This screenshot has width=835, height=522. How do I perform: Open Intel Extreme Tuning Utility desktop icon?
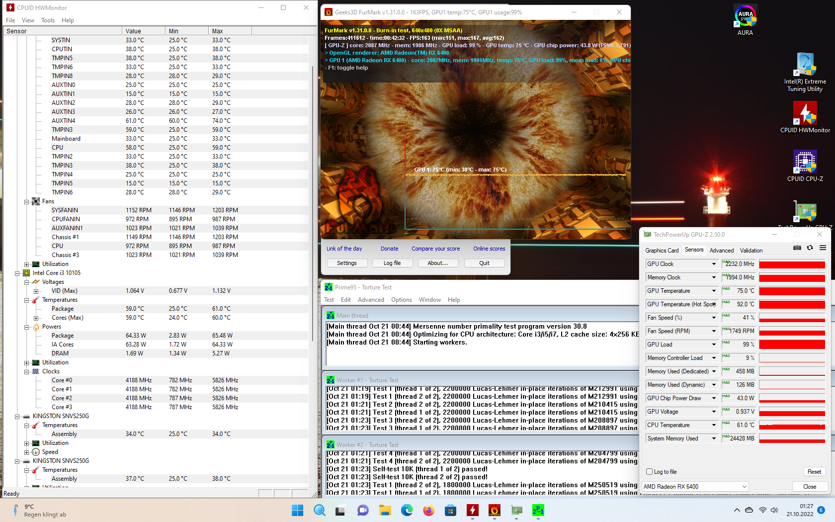pyautogui.click(x=805, y=73)
